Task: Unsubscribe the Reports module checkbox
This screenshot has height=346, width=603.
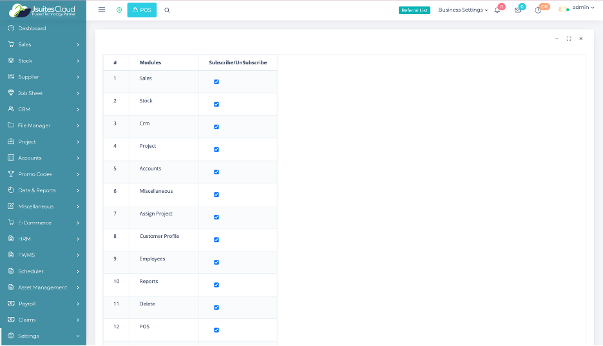Action: [216, 285]
